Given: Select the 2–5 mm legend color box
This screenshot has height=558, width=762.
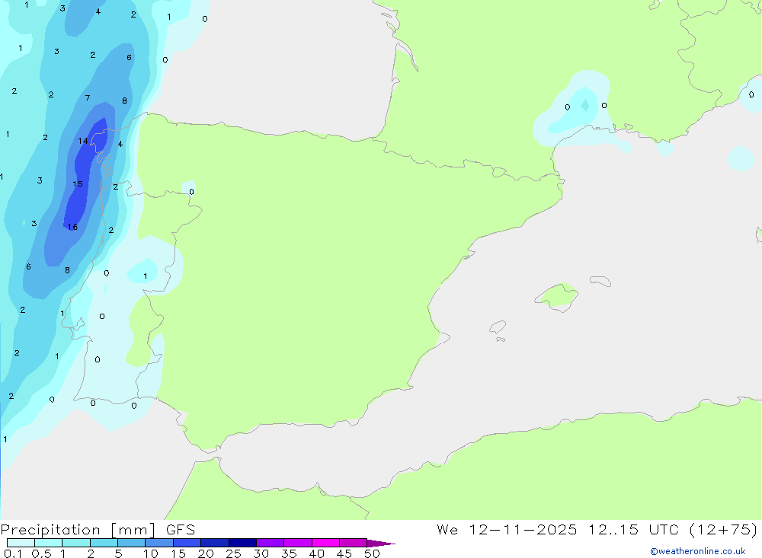Looking at the screenshot, I should click(x=104, y=543).
